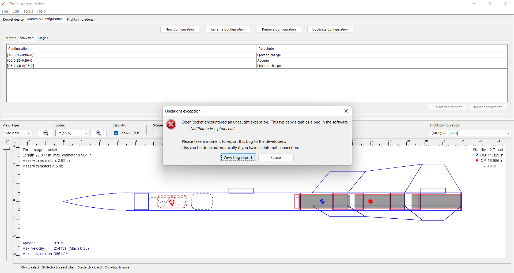Image resolution: width=514 pixels, height=273 pixels.
Task: Click Ejection charge cell for [A8-5;B6-0;B6-0]
Action: tap(382, 55)
